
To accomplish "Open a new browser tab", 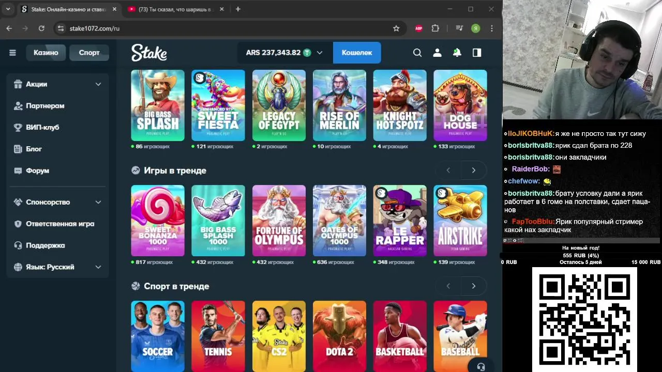I will (238, 9).
